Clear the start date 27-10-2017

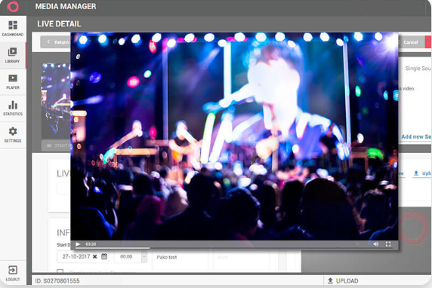(94, 256)
